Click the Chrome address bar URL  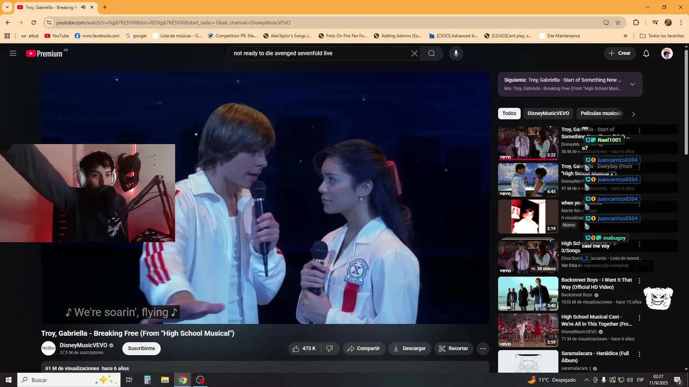pos(173,23)
